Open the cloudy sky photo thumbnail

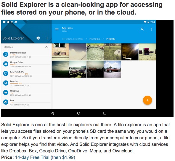[x=78, y=52]
